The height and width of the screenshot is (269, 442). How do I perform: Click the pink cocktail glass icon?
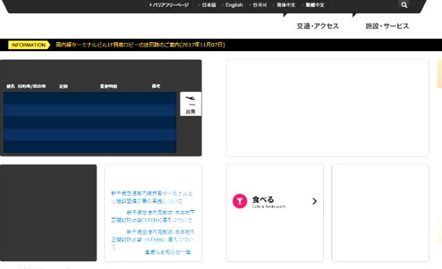(240, 201)
